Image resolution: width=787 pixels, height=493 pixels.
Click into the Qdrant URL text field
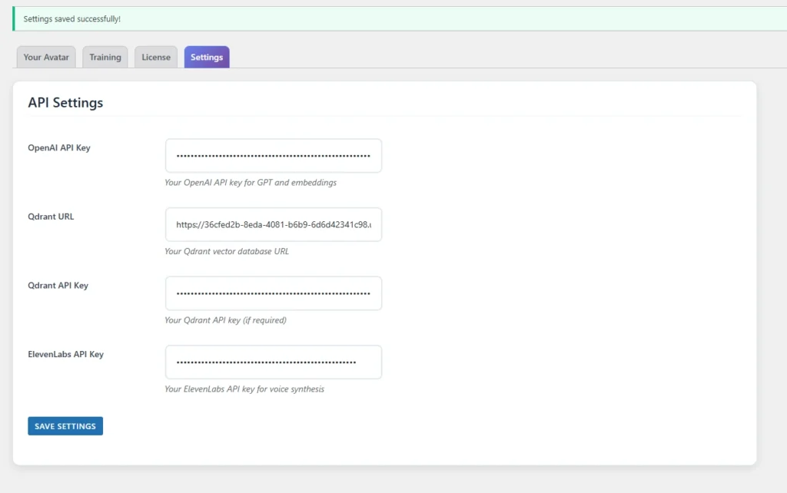tap(273, 225)
